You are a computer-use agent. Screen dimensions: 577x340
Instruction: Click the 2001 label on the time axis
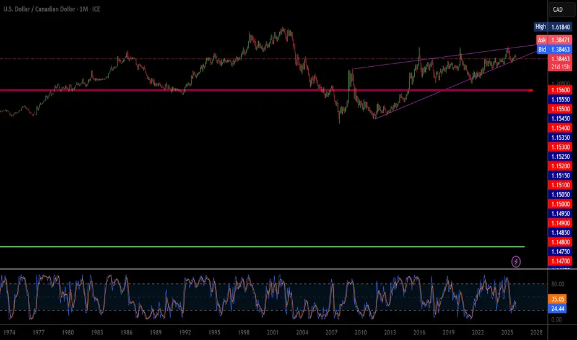click(x=272, y=333)
